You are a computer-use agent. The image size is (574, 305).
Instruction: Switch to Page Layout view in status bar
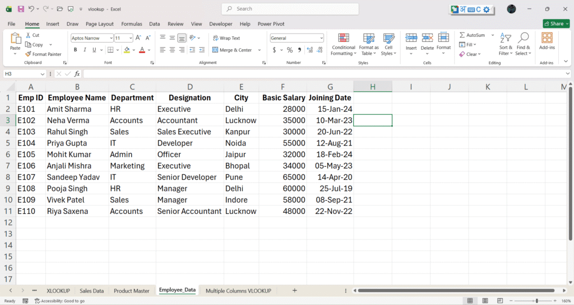pos(485,301)
